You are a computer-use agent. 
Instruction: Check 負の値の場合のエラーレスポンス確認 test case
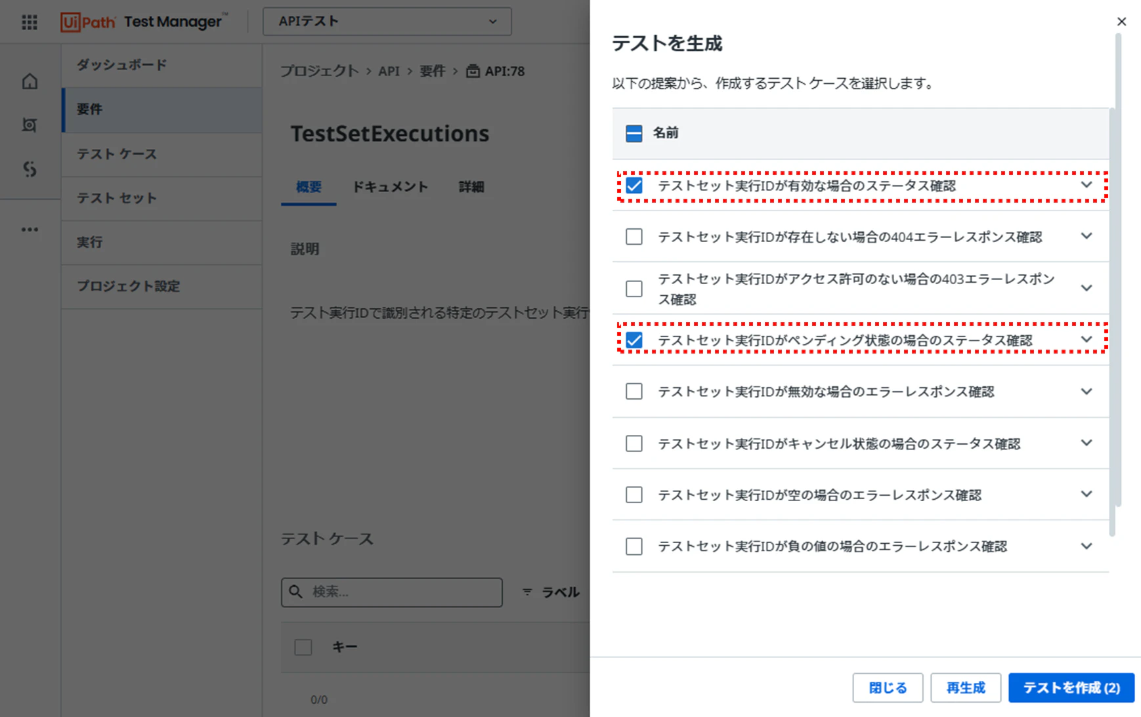tap(634, 546)
